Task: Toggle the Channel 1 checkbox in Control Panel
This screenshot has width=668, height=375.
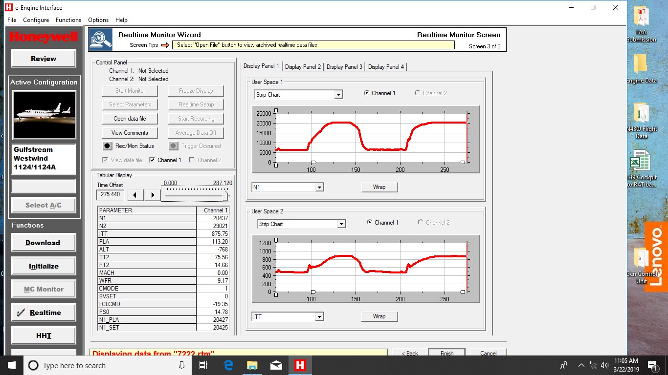Action: point(152,160)
